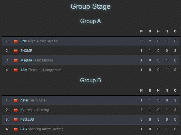Open the SAG Sparking Arrow Gaming link
This screenshot has height=135, width=181.
42,129
